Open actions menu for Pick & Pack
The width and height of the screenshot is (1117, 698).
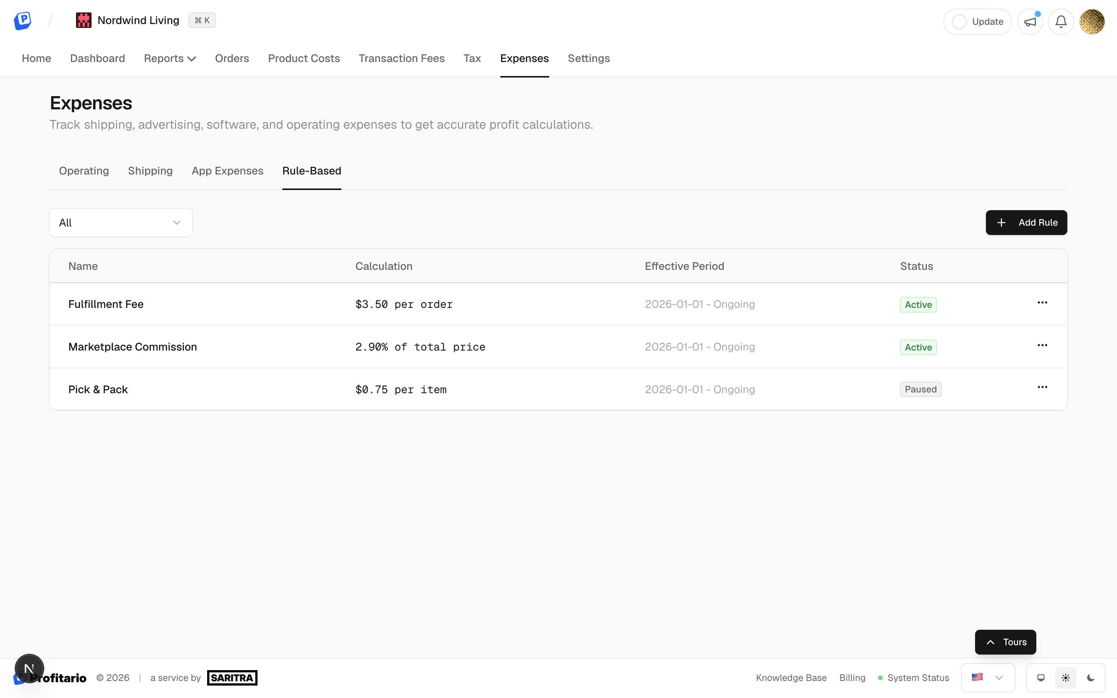[x=1042, y=387]
